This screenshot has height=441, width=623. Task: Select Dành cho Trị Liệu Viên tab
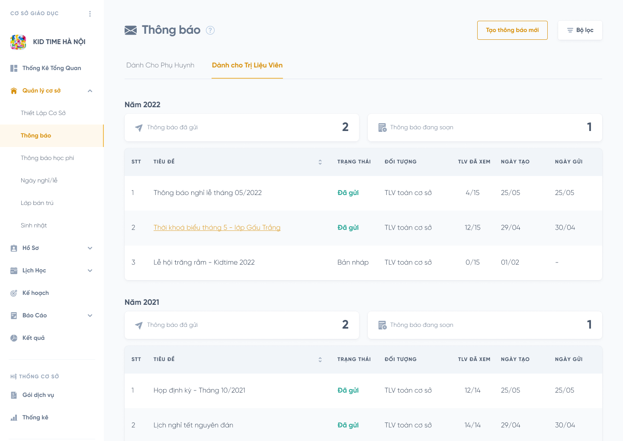click(247, 65)
